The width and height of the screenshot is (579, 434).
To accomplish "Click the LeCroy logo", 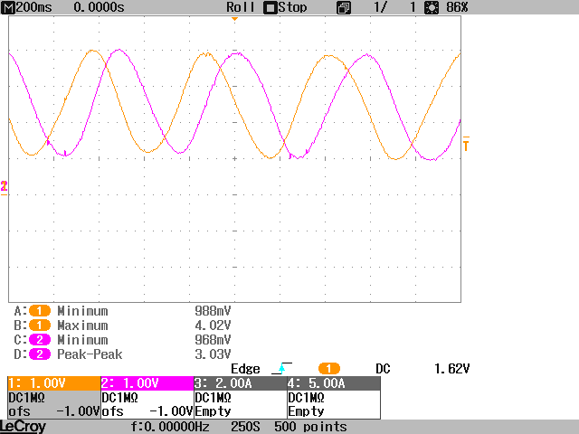I will click(23, 427).
